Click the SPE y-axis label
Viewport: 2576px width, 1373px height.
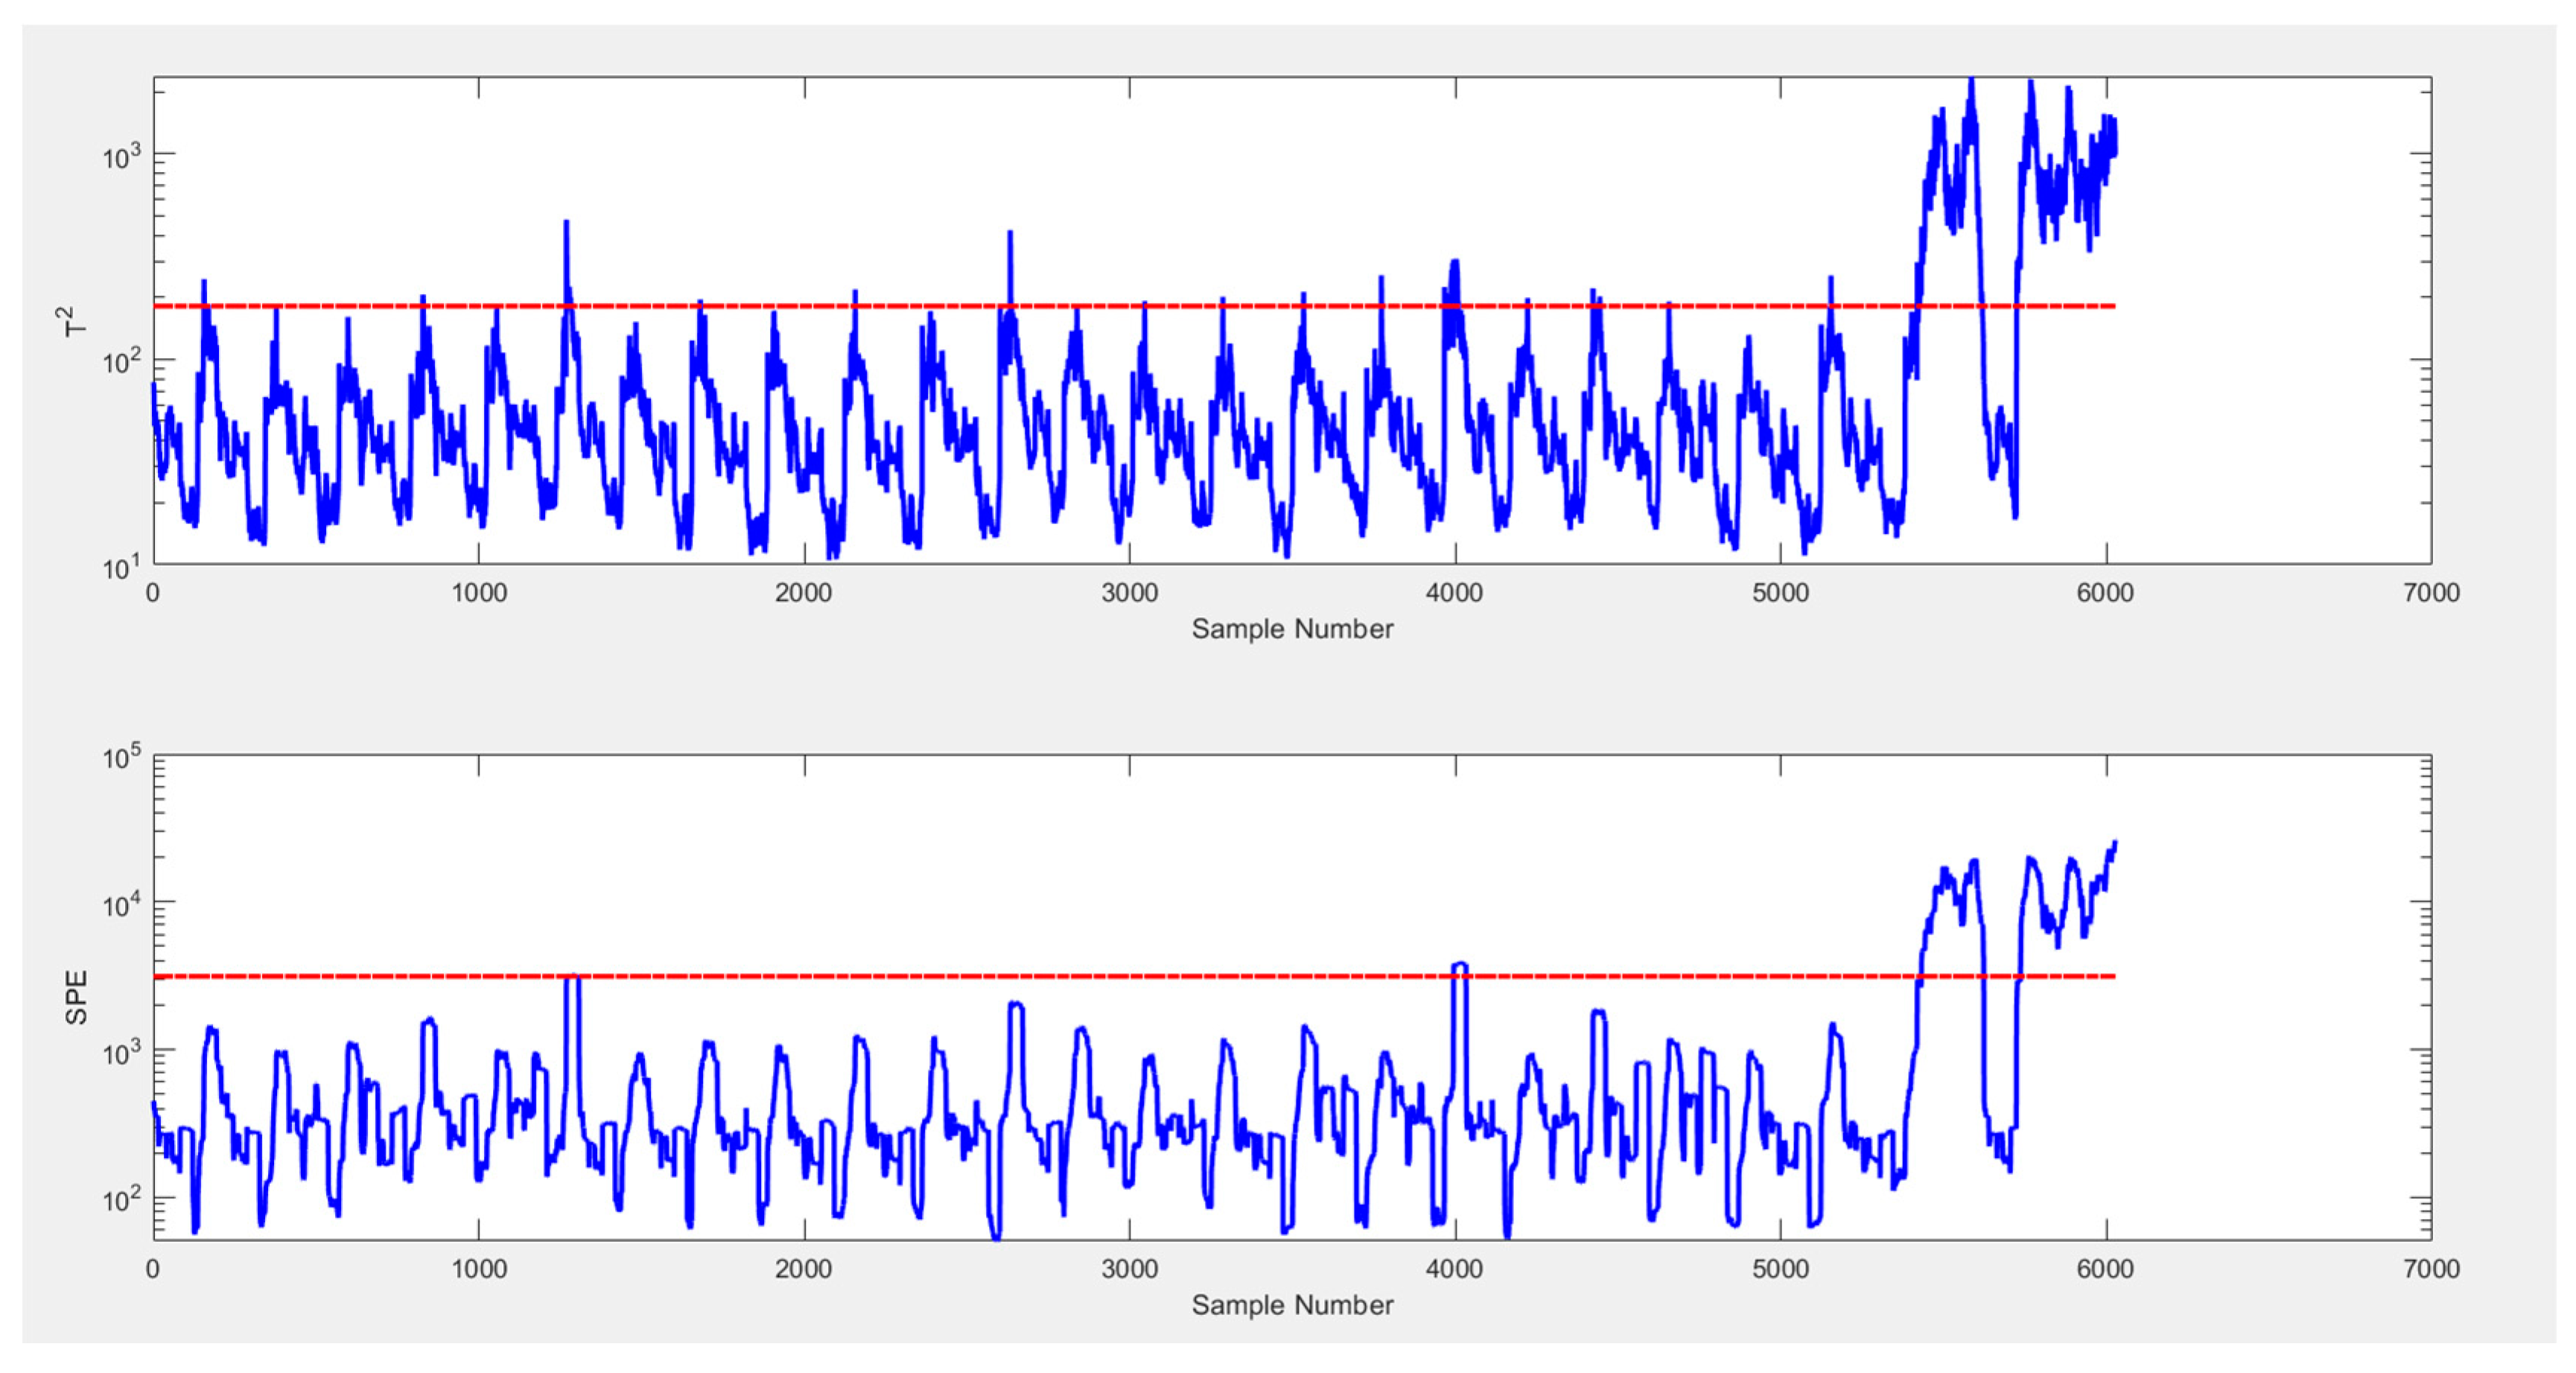(x=76, y=997)
